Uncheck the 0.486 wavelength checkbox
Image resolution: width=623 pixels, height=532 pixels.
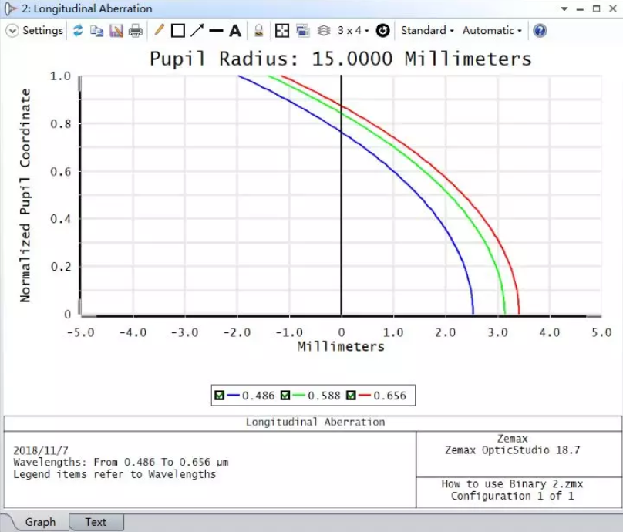220,396
